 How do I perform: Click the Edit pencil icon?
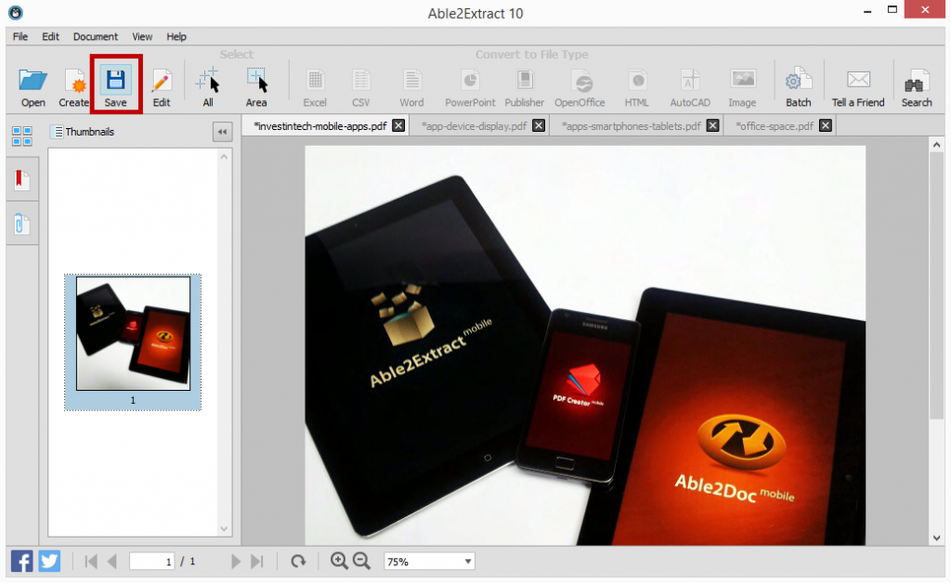pos(162,80)
